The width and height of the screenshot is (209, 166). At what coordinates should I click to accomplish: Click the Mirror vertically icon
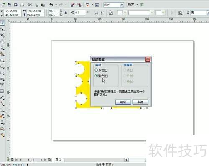[x=102, y=13]
